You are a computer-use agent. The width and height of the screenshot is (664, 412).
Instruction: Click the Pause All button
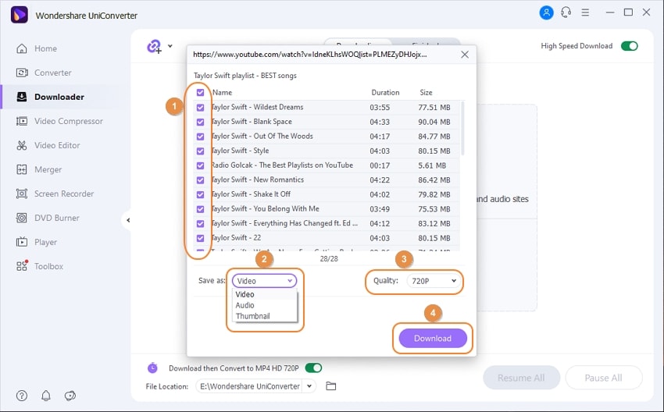(x=603, y=378)
